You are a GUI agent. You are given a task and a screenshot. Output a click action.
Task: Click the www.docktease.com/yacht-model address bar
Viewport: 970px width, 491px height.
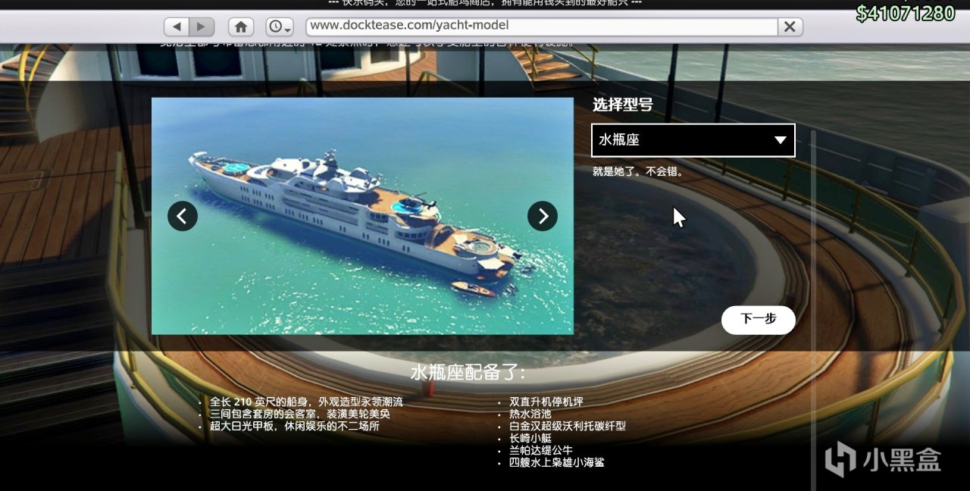point(542,26)
